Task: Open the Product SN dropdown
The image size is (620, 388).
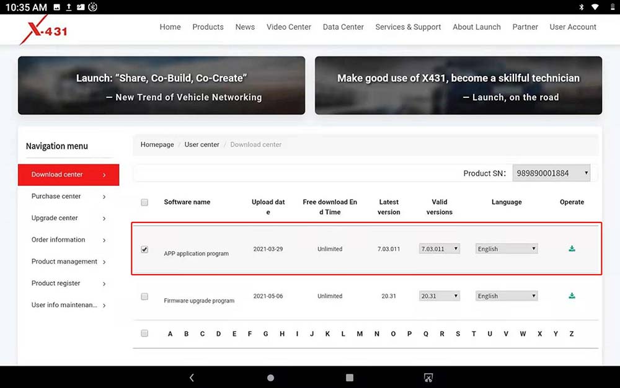Action: point(551,173)
